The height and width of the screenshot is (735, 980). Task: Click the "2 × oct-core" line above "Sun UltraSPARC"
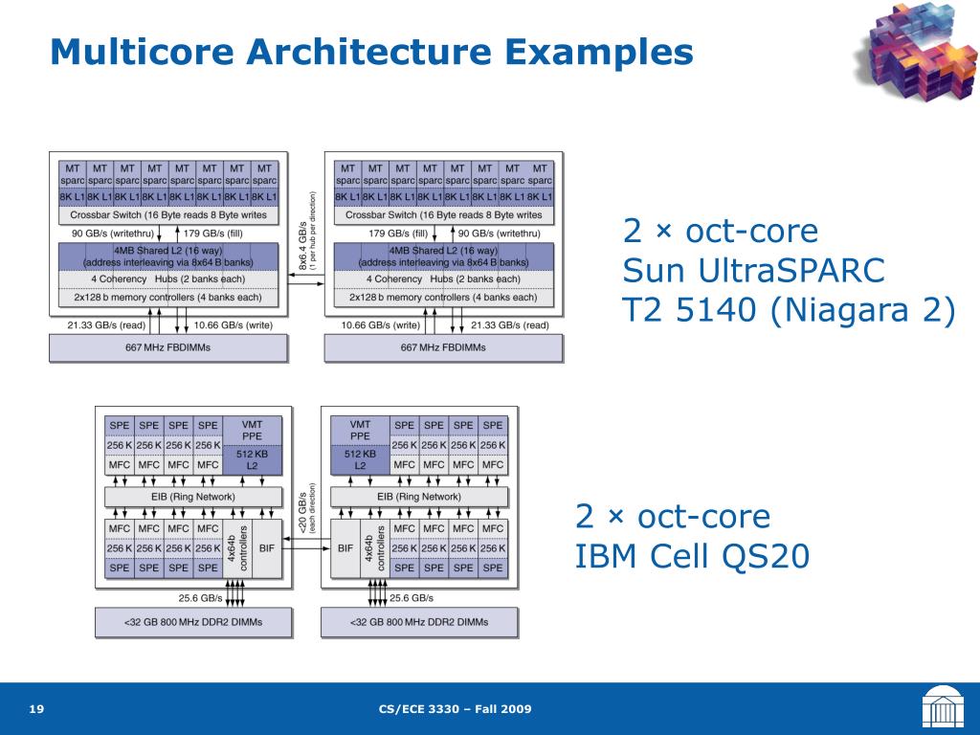(x=720, y=231)
